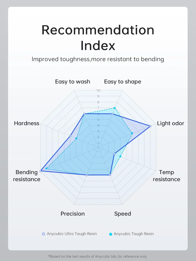Select the Ultra Tough Bending resistance data point
The width and height of the screenshot is (196, 261).
tap(40, 171)
